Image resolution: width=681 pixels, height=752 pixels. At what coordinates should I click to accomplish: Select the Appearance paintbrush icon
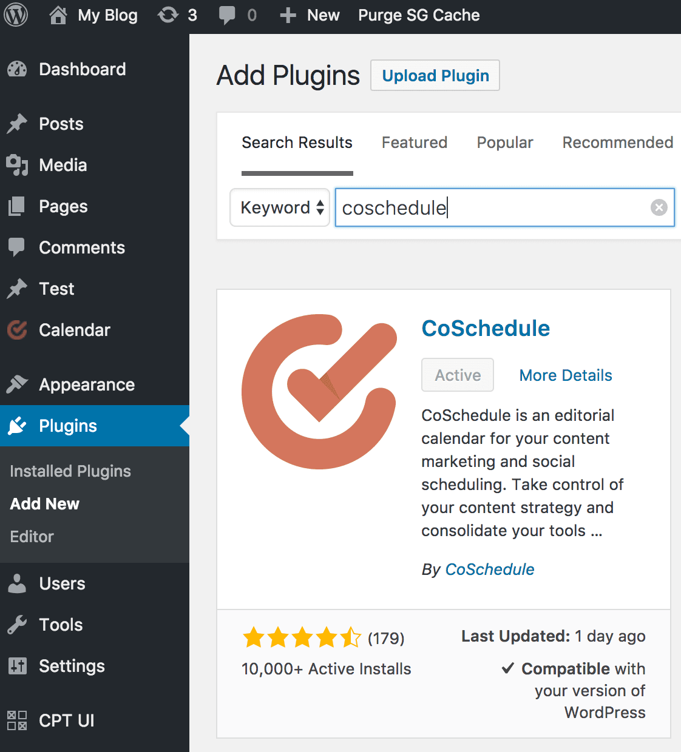click(x=17, y=384)
